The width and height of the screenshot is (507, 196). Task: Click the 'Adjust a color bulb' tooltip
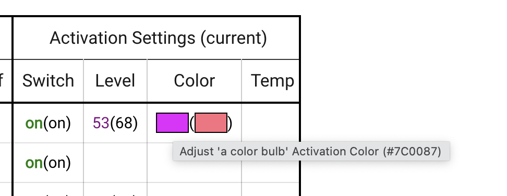click(311, 151)
